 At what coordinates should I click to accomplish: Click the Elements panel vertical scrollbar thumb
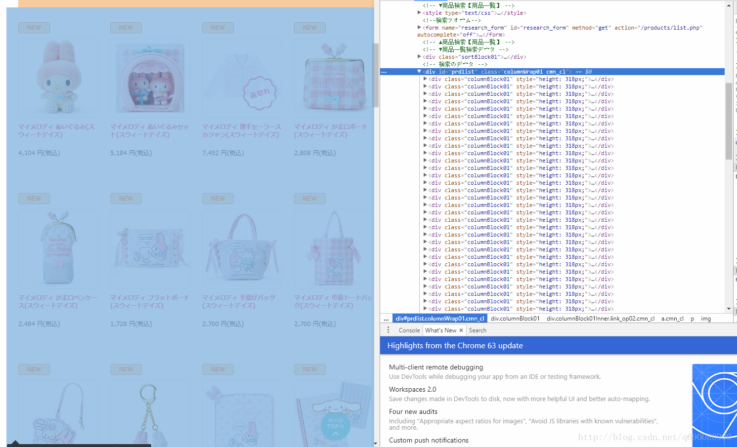pyautogui.click(x=729, y=121)
